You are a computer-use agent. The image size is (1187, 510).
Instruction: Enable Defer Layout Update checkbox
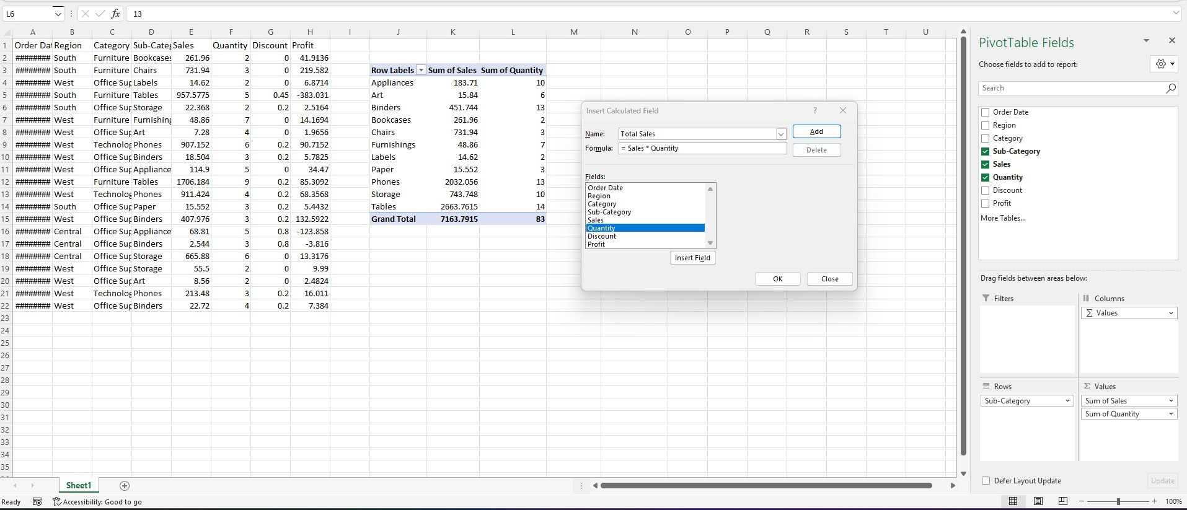tap(986, 481)
